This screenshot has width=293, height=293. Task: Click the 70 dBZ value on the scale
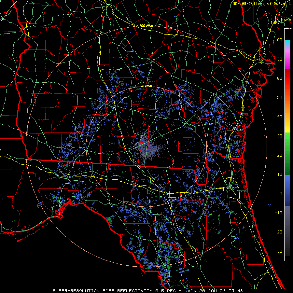[x=280, y=59]
